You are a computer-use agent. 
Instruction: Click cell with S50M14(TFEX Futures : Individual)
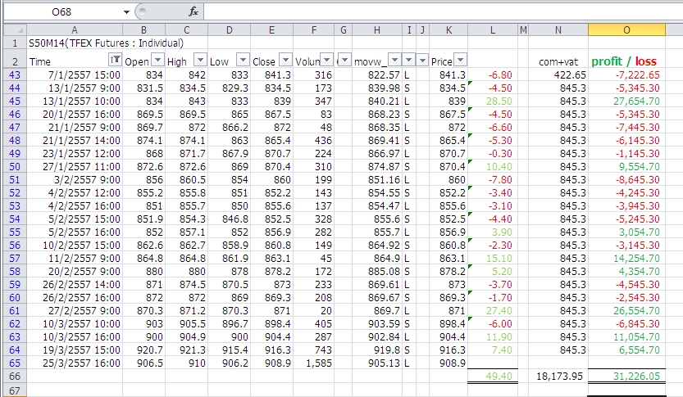[x=107, y=43]
